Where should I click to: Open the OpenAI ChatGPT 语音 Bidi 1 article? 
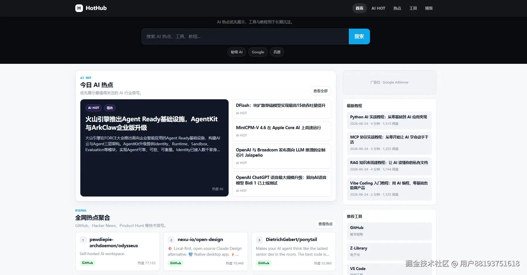(x=282, y=184)
